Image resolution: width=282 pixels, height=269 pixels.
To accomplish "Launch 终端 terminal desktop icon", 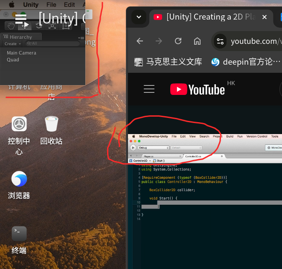I will coord(19,240).
